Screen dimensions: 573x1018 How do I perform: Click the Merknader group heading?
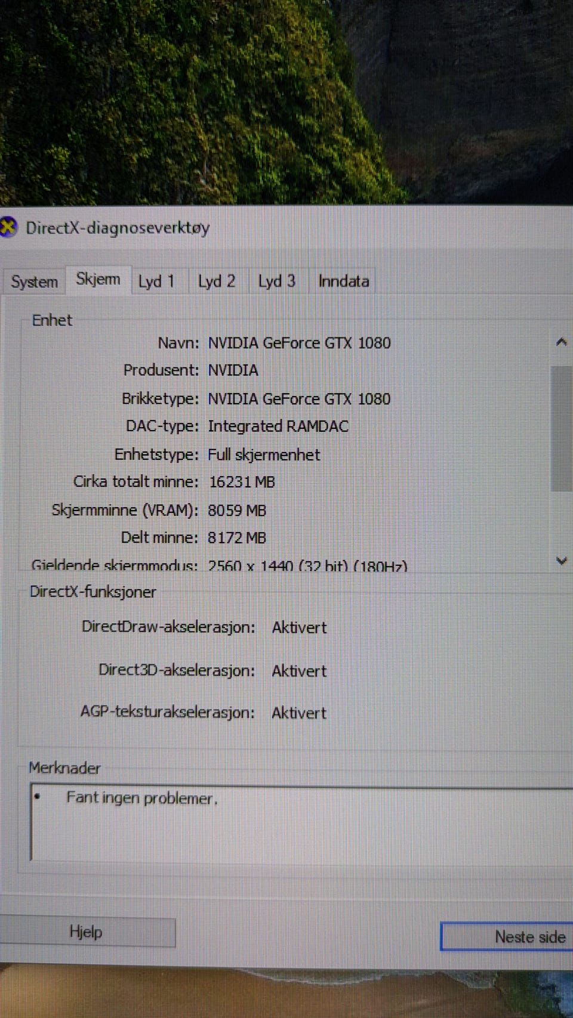click(x=64, y=768)
